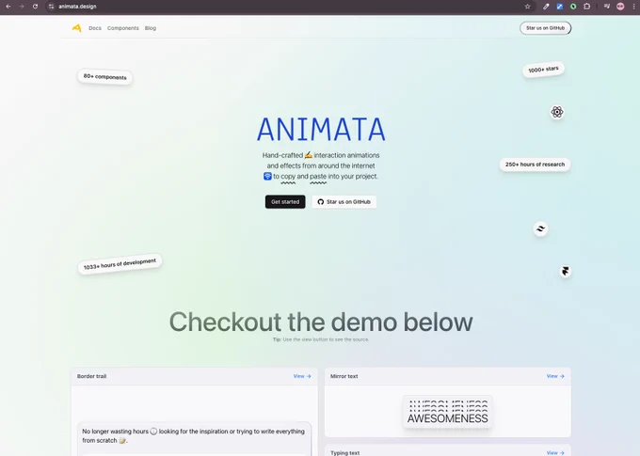Open the Blog nav item
640x456 pixels.
[151, 28]
